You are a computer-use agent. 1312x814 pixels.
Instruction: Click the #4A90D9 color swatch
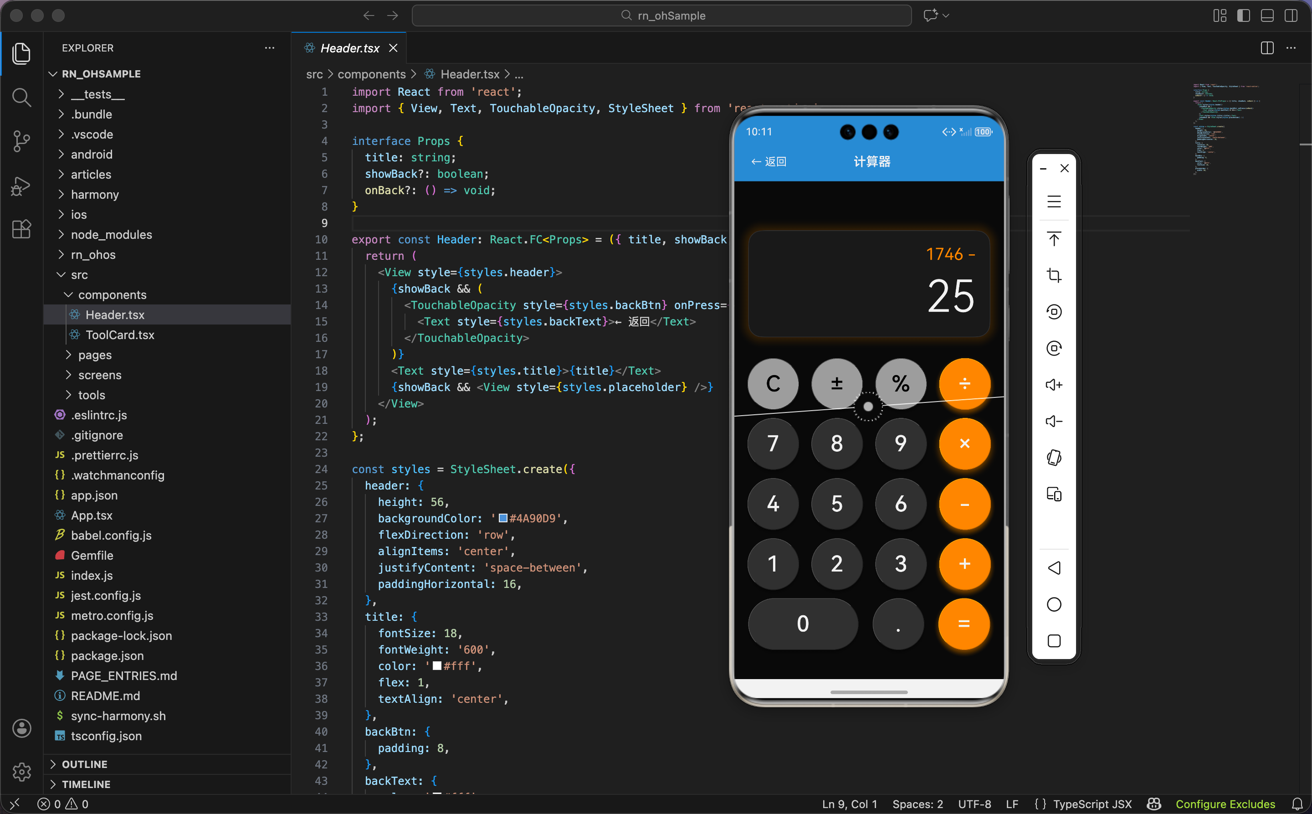503,518
